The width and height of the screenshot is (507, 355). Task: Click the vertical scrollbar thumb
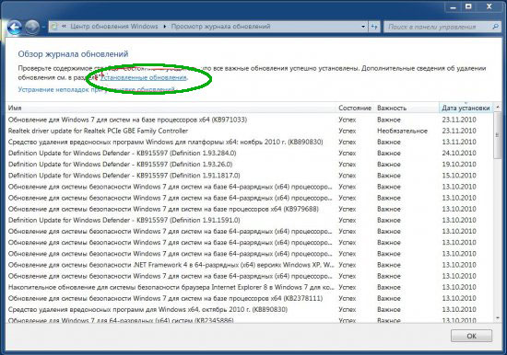498,135
